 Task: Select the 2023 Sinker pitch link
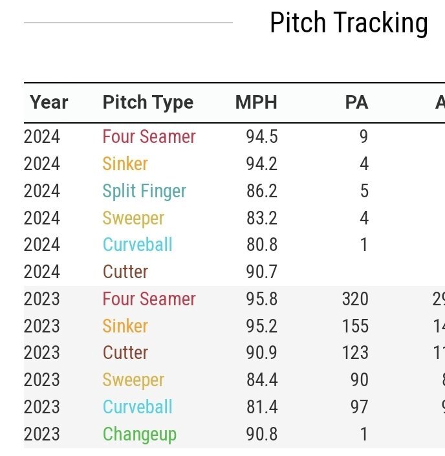(125, 327)
